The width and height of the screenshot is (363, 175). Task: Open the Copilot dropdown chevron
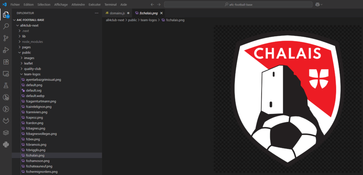click(321, 4)
